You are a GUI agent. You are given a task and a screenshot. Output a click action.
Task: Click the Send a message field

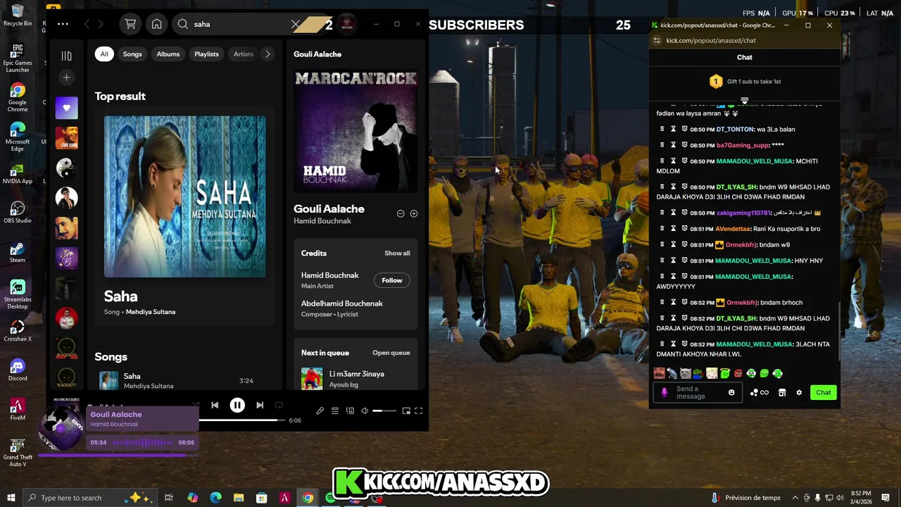697,392
